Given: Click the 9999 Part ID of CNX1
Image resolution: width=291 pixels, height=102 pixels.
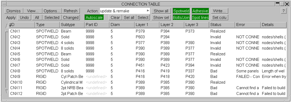Looking at the screenshot, I should pyautogui.click(x=90, y=31).
